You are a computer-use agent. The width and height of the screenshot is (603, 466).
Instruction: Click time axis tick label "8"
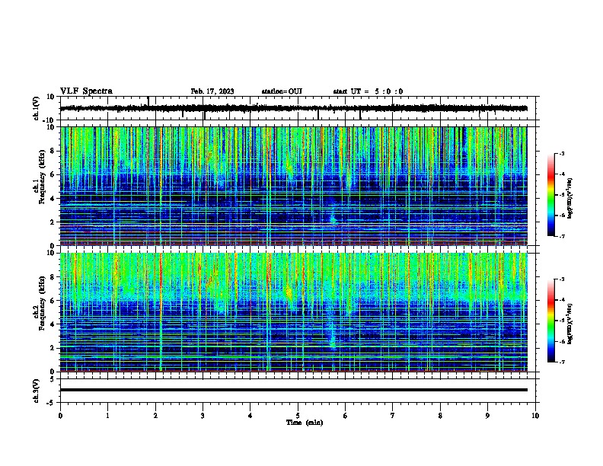coord(440,416)
